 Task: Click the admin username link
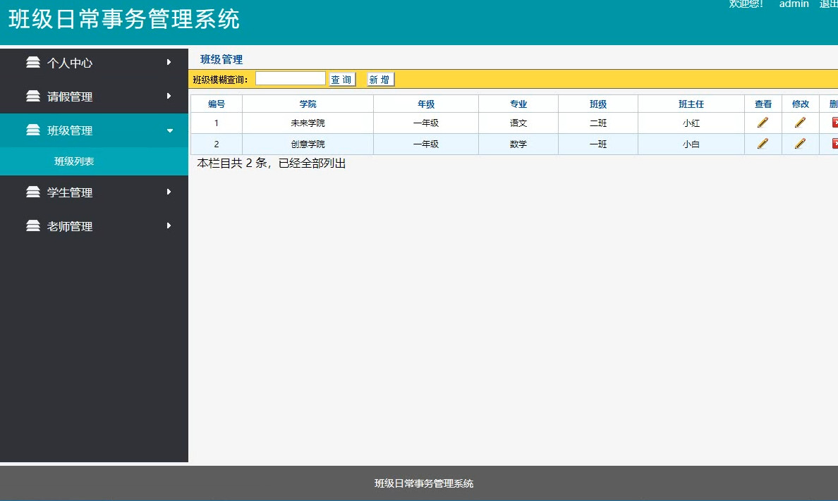[794, 4]
